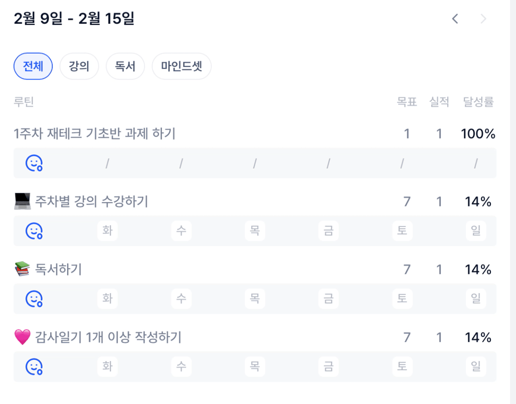
Task: Go to next week with right chevron
Action: point(483,19)
